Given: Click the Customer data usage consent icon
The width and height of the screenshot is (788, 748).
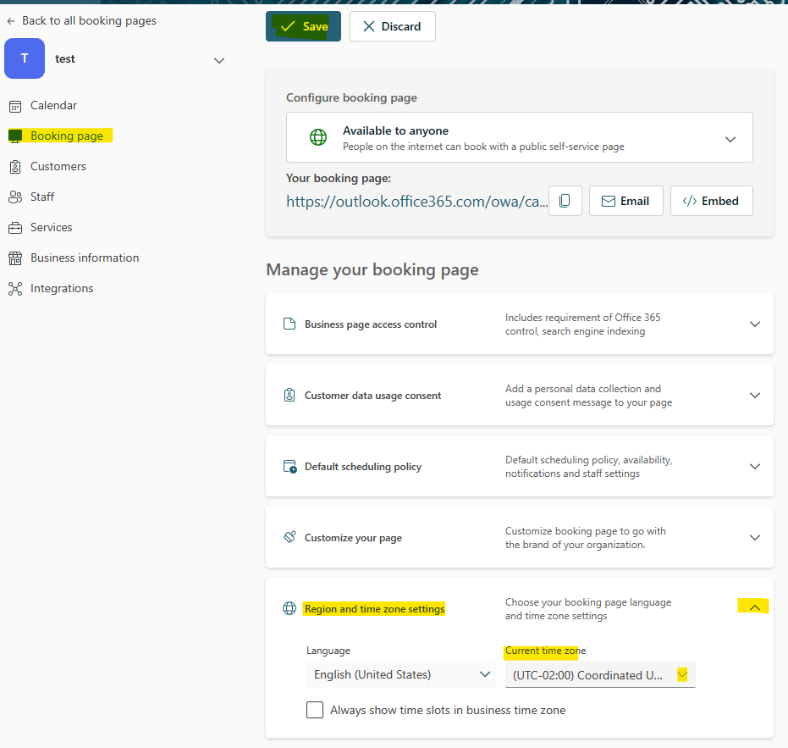Looking at the screenshot, I should (x=289, y=396).
